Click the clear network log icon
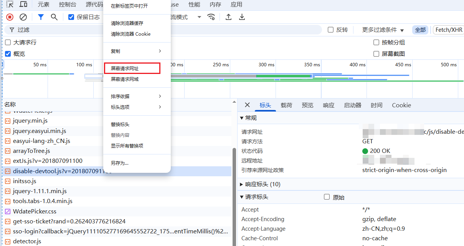Image resolution: width=464 pixels, height=246 pixels. (x=23, y=17)
